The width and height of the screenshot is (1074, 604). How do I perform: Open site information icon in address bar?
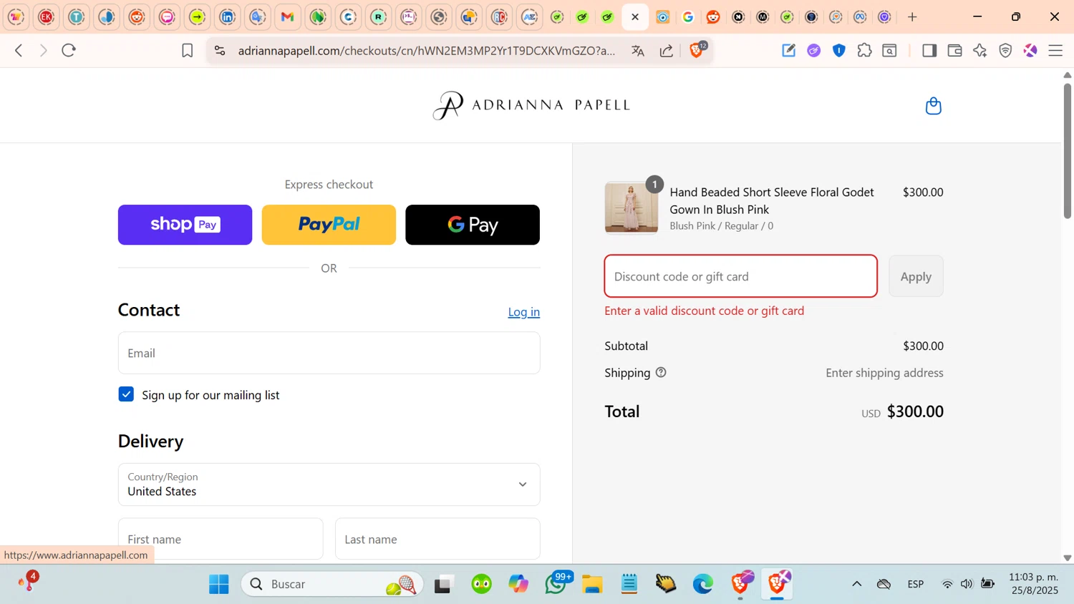pyautogui.click(x=220, y=50)
